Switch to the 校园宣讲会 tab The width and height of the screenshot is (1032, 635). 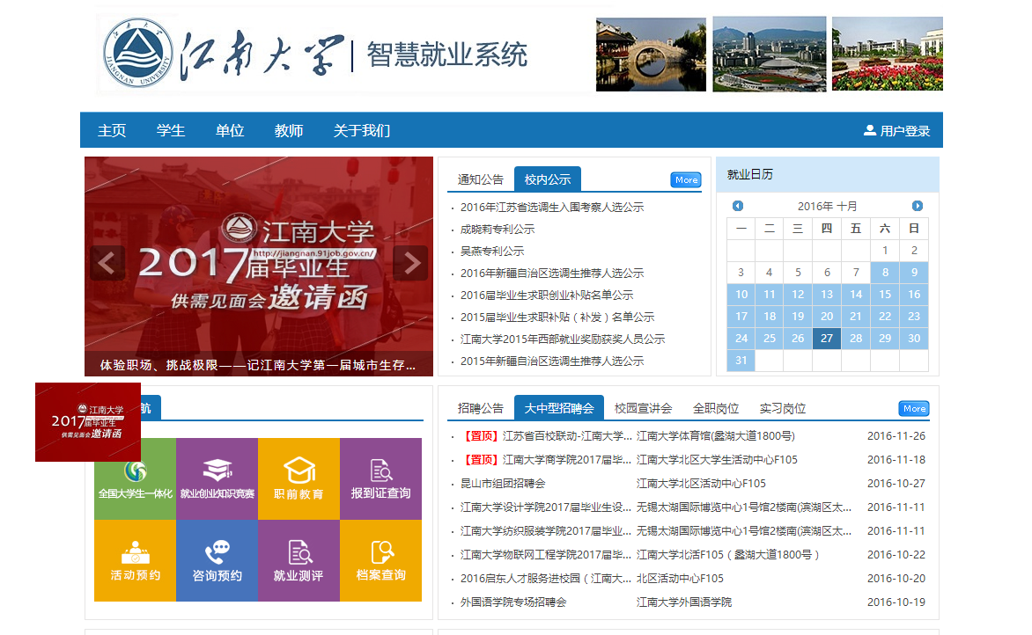(x=643, y=408)
